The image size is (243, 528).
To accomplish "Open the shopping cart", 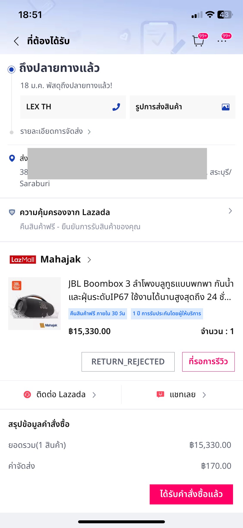I will click(x=198, y=41).
